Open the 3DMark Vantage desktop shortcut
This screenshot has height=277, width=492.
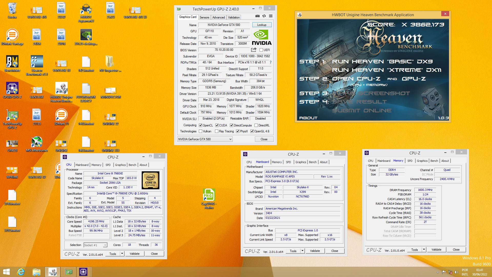point(12,37)
